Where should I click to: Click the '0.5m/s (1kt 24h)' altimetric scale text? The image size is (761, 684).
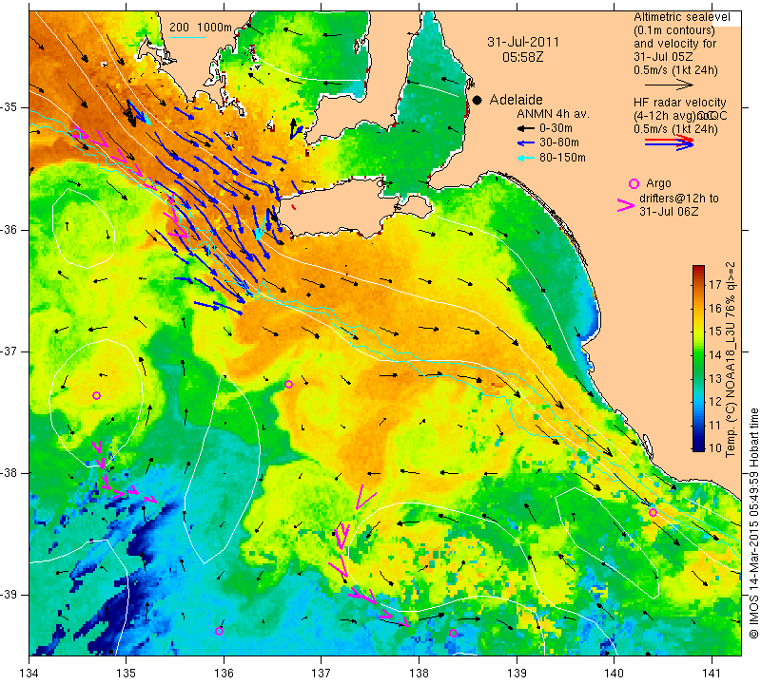pos(675,70)
